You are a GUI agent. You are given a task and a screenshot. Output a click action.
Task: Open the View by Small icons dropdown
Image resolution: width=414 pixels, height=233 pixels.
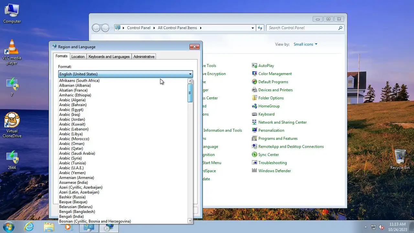click(x=305, y=44)
